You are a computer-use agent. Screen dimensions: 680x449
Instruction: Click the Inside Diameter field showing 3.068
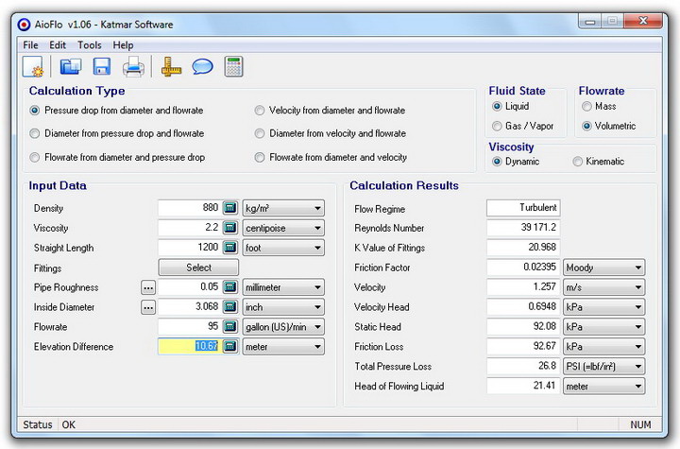coord(190,307)
